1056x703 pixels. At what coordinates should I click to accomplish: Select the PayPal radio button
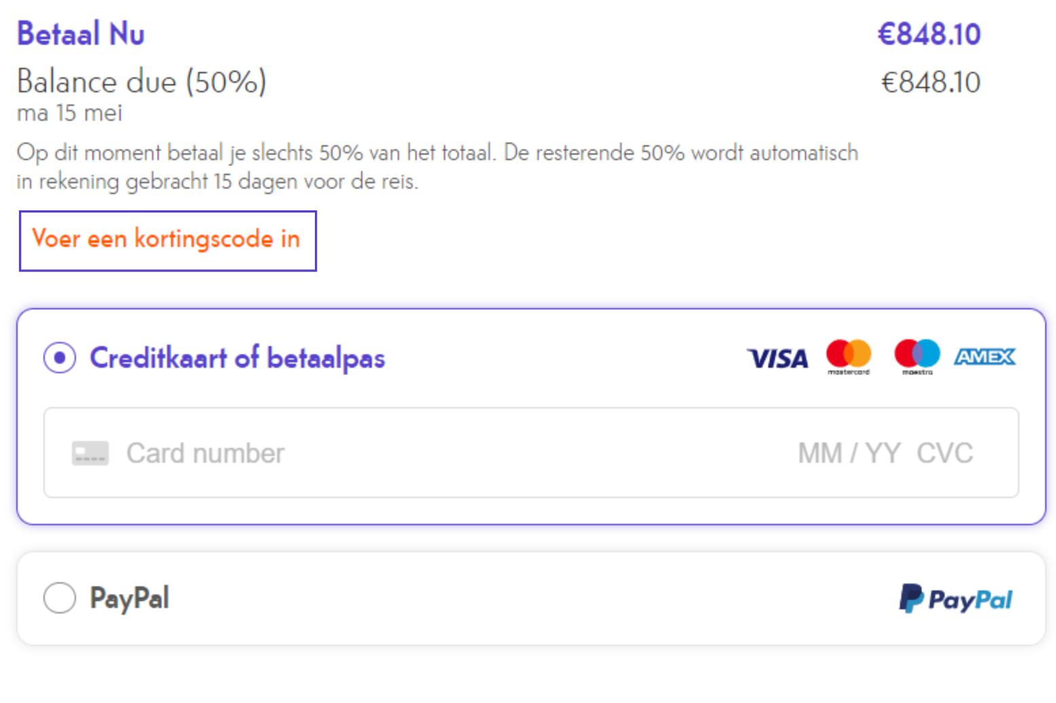click(x=60, y=598)
